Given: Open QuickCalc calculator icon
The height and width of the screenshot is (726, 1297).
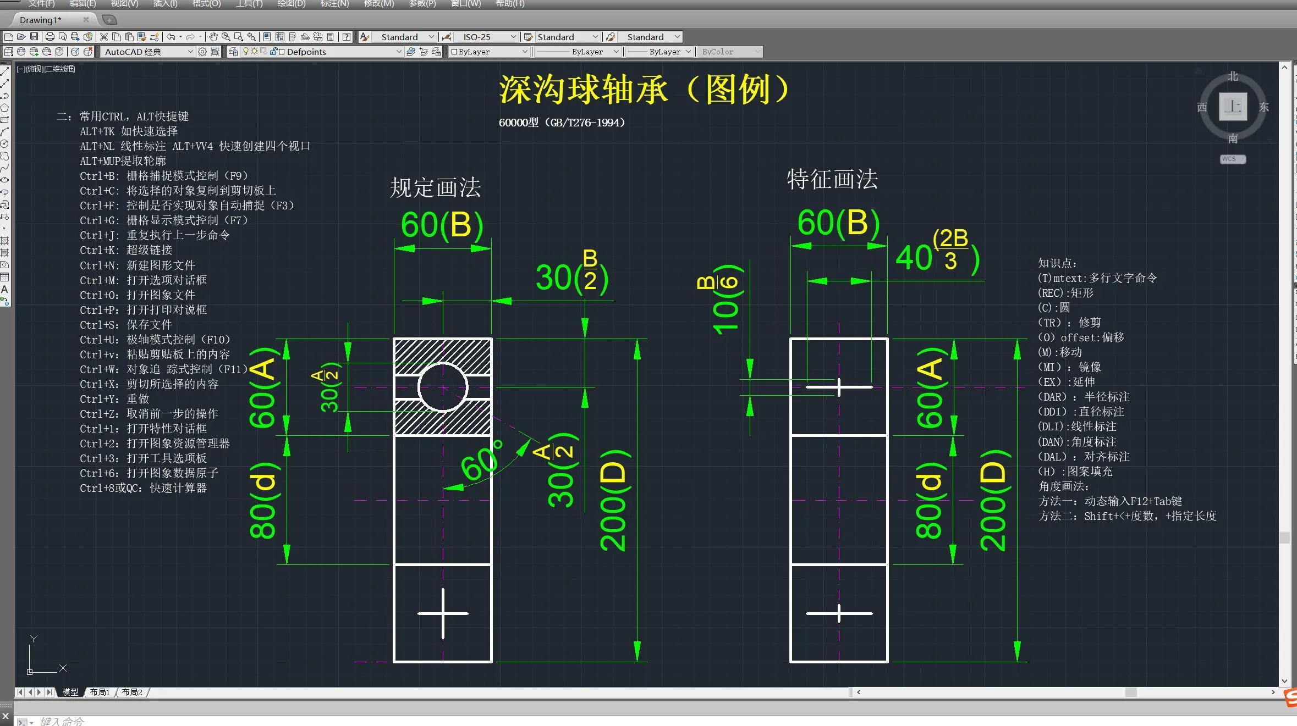Looking at the screenshot, I should pos(331,37).
